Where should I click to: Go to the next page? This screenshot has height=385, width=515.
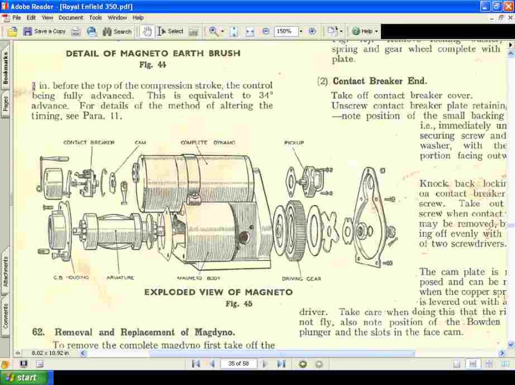click(x=265, y=364)
